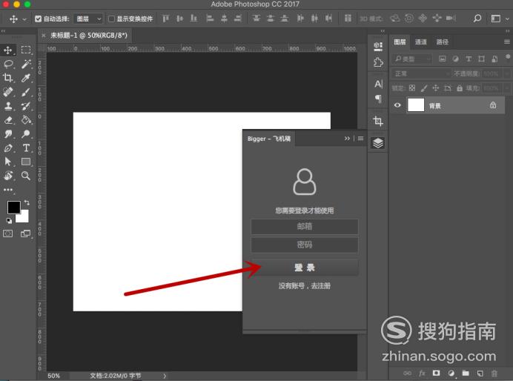Select the Lasso tool
Image resolution: width=513 pixels, height=381 pixels.
pyautogui.click(x=8, y=64)
